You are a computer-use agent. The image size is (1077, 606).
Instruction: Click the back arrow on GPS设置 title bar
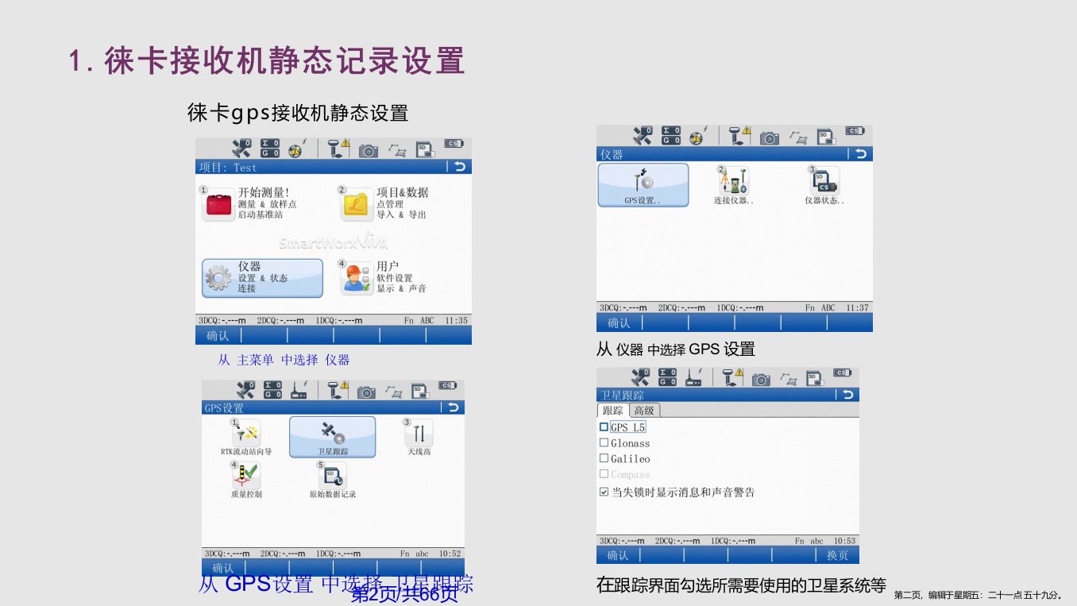coord(453,407)
